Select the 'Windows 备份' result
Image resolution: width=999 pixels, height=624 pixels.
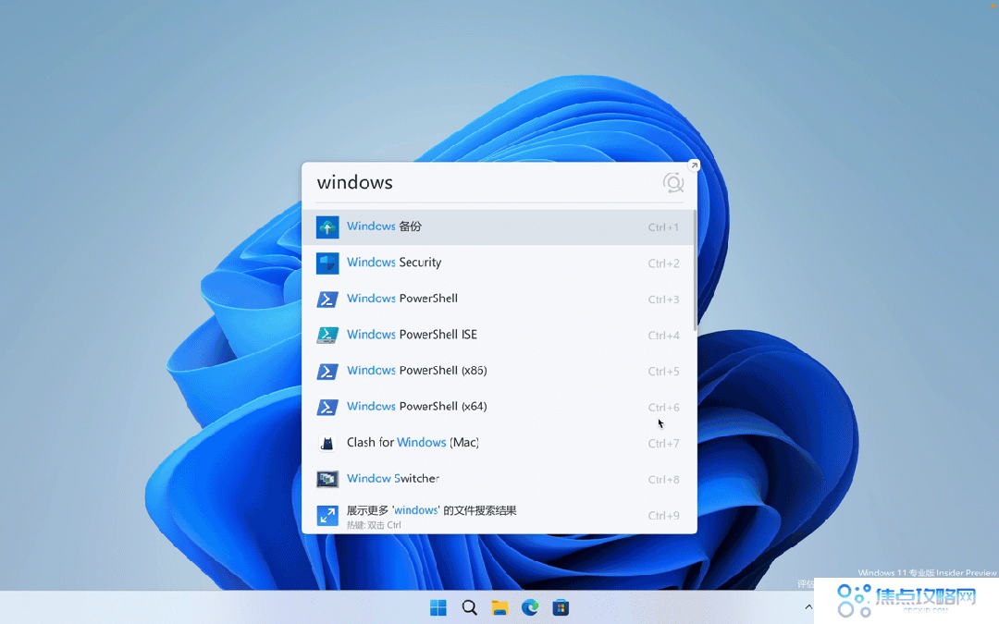(497, 227)
